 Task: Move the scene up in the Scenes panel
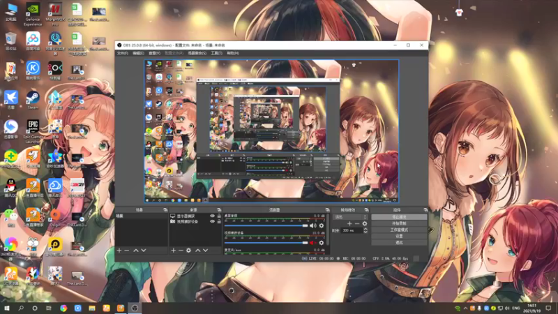135,251
